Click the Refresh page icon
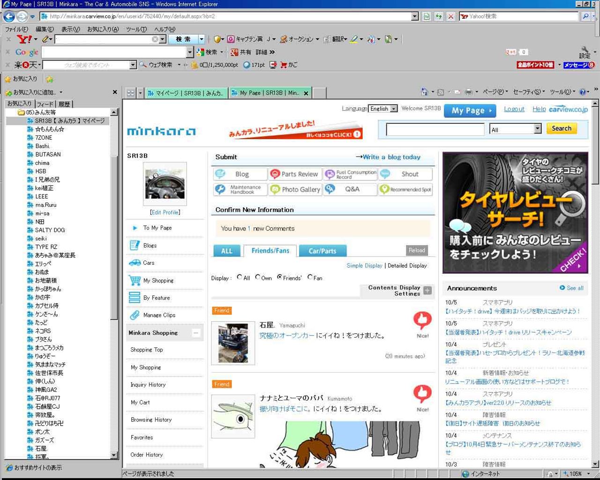Image resolution: width=600 pixels, height=480 pixels. coord(439,16)
